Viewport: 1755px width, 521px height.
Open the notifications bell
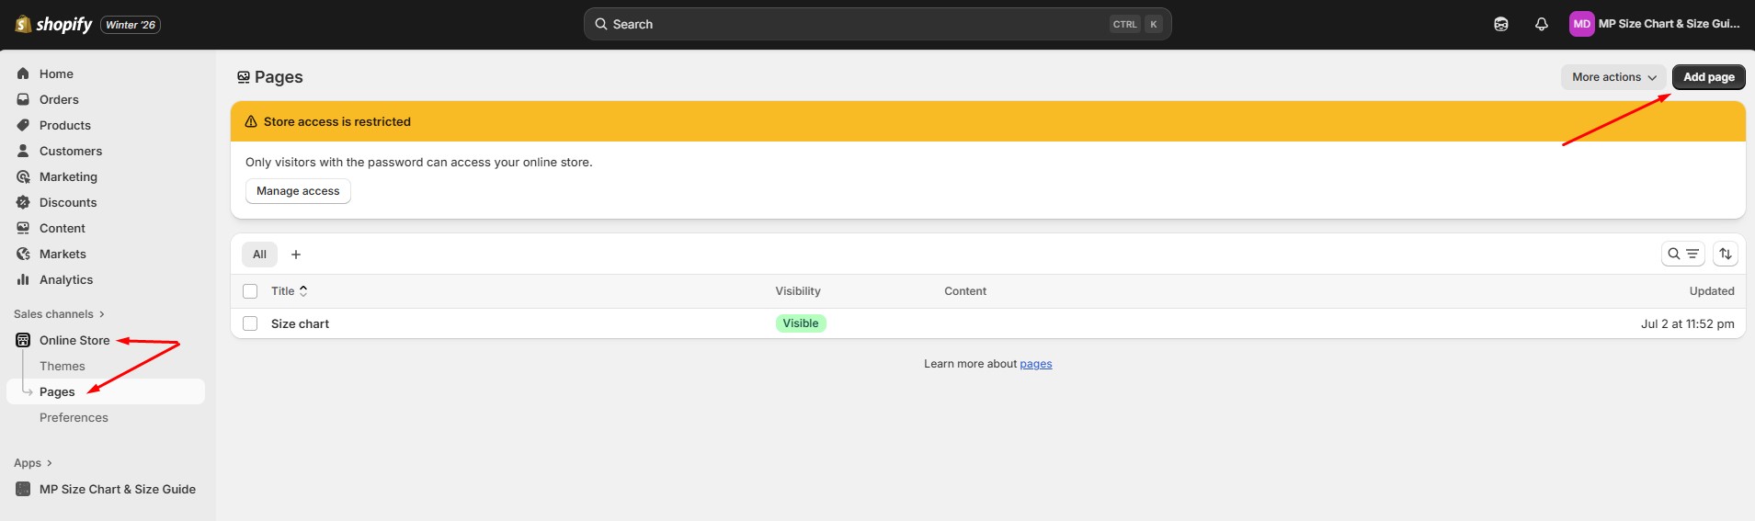[x=1542, y=25]
